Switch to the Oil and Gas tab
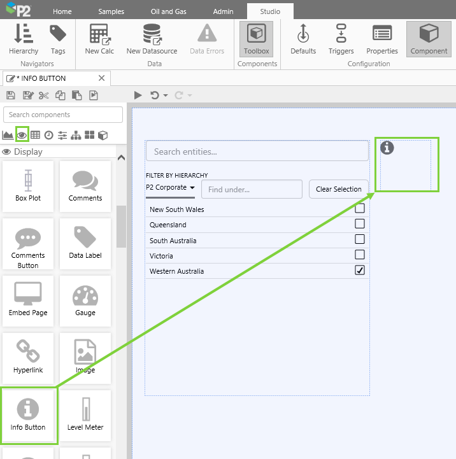 click(169, 11)
